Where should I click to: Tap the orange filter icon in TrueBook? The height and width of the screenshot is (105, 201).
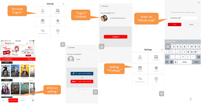[x=33, y=43]
